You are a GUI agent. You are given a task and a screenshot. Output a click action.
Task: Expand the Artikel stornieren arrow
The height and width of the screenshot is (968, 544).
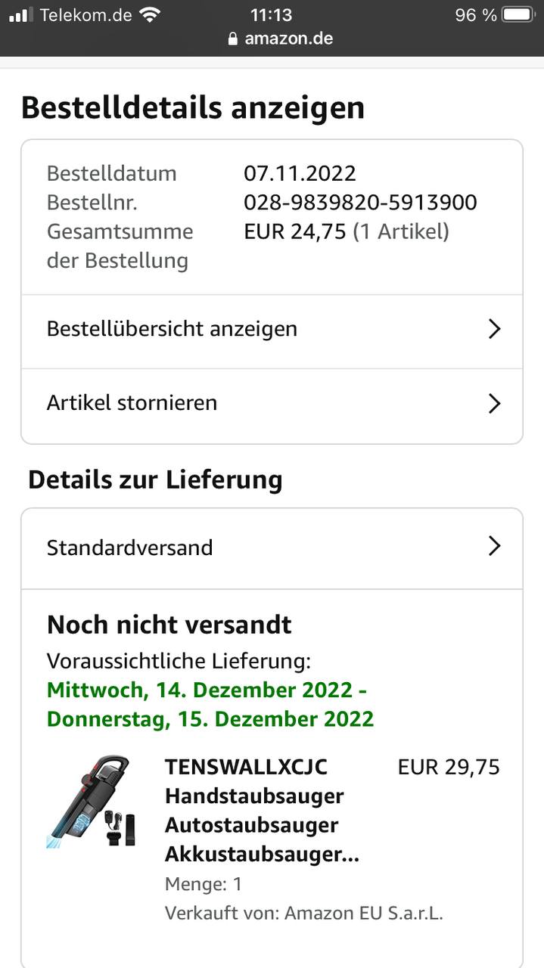point(494,403)
